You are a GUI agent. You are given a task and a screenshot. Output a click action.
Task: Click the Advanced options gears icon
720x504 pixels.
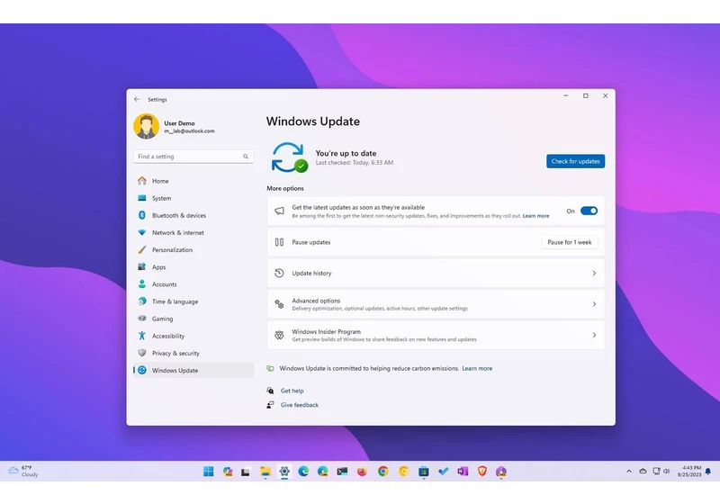point(279,304)
